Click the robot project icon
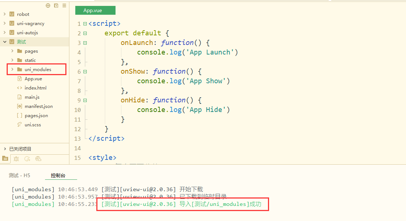Viewport: 406px width, 221px height. tap(12, 14)
